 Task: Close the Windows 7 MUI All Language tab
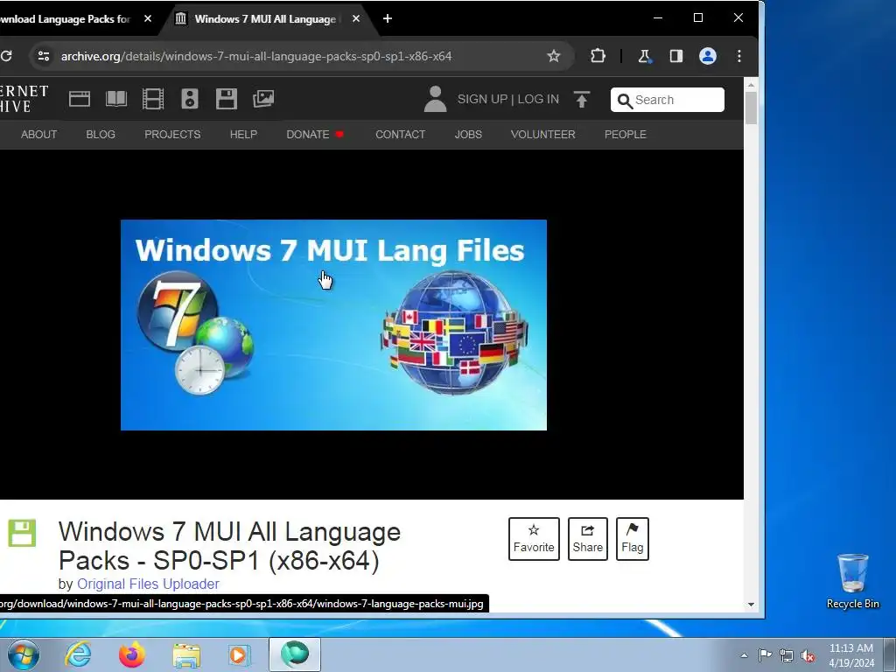click(x=356, y=19)
